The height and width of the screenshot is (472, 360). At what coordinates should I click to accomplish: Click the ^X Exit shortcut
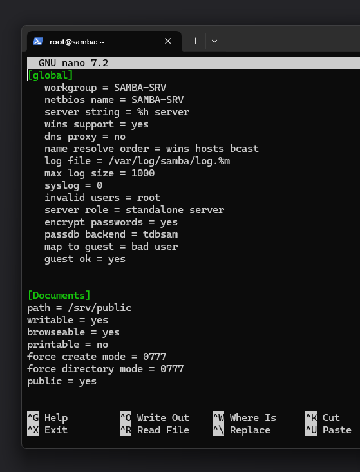point(48,430)
